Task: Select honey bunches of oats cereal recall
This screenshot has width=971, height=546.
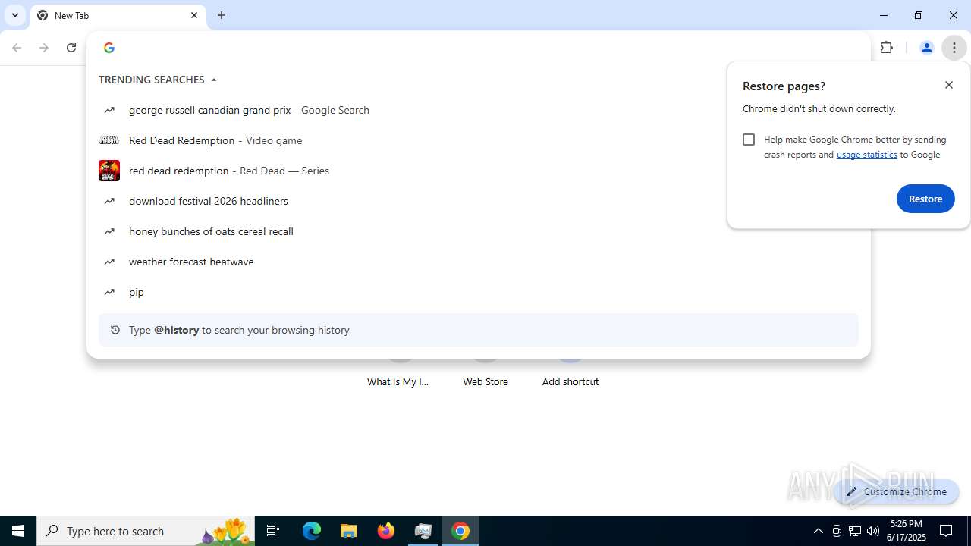Action: coord(479,231)
